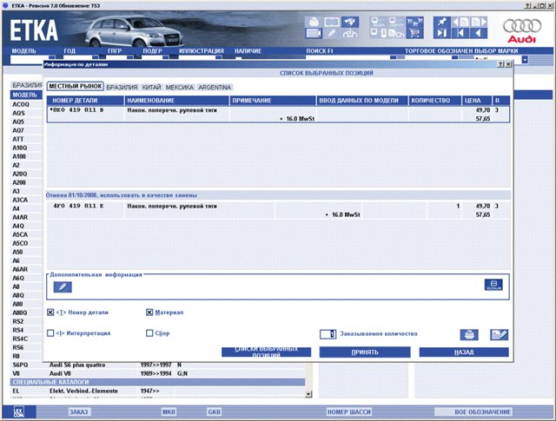The height and width of the screenshot is (421, 556).
Task: Click the documents-and-house toolbar icon
Action: pyautogui.click(x=395, y=33)
